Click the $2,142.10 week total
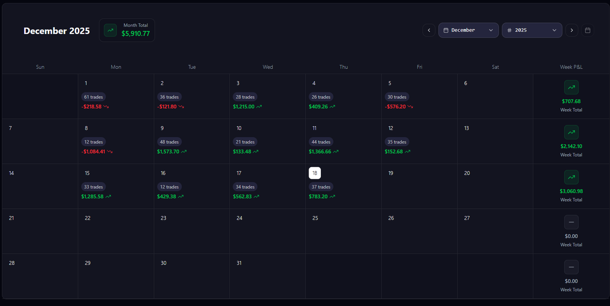 (571, 146)
